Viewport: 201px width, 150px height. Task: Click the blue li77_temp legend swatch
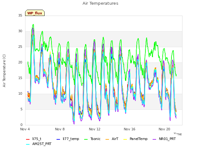tap(58, 139)
